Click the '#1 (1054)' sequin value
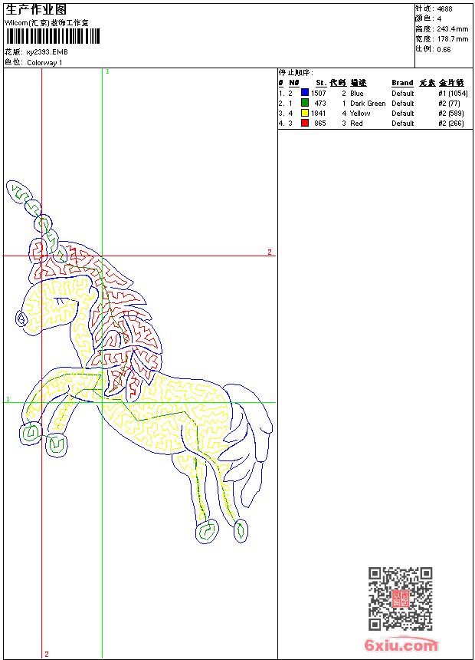The image size is (475, 660). point(453,94)
